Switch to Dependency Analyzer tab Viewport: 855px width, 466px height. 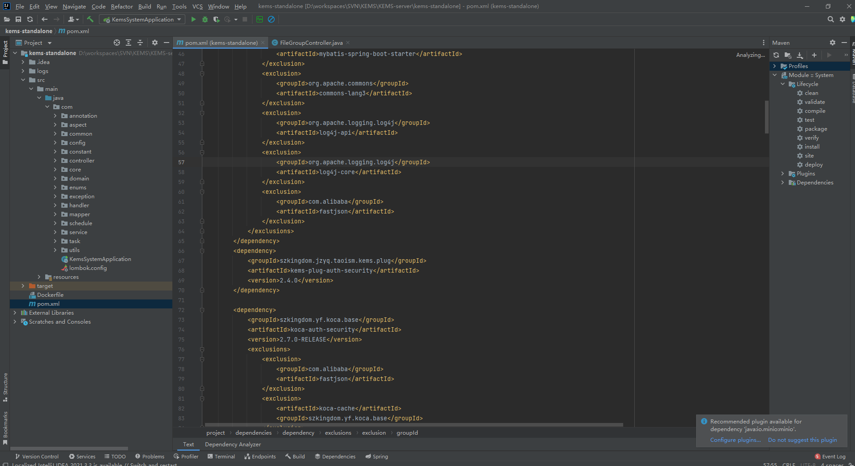233,445
